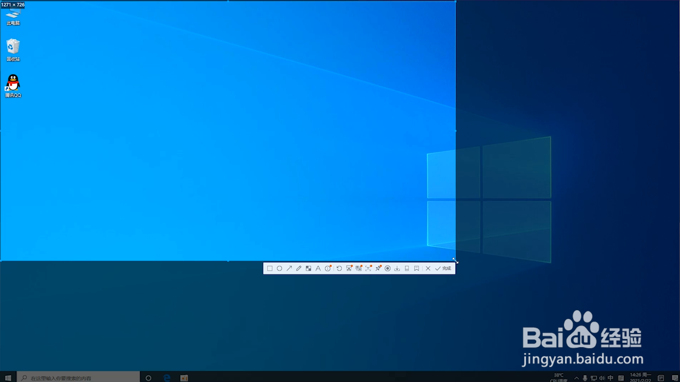
Task: Cancel the screenshot with X
Action: click(x=428, y=268)
